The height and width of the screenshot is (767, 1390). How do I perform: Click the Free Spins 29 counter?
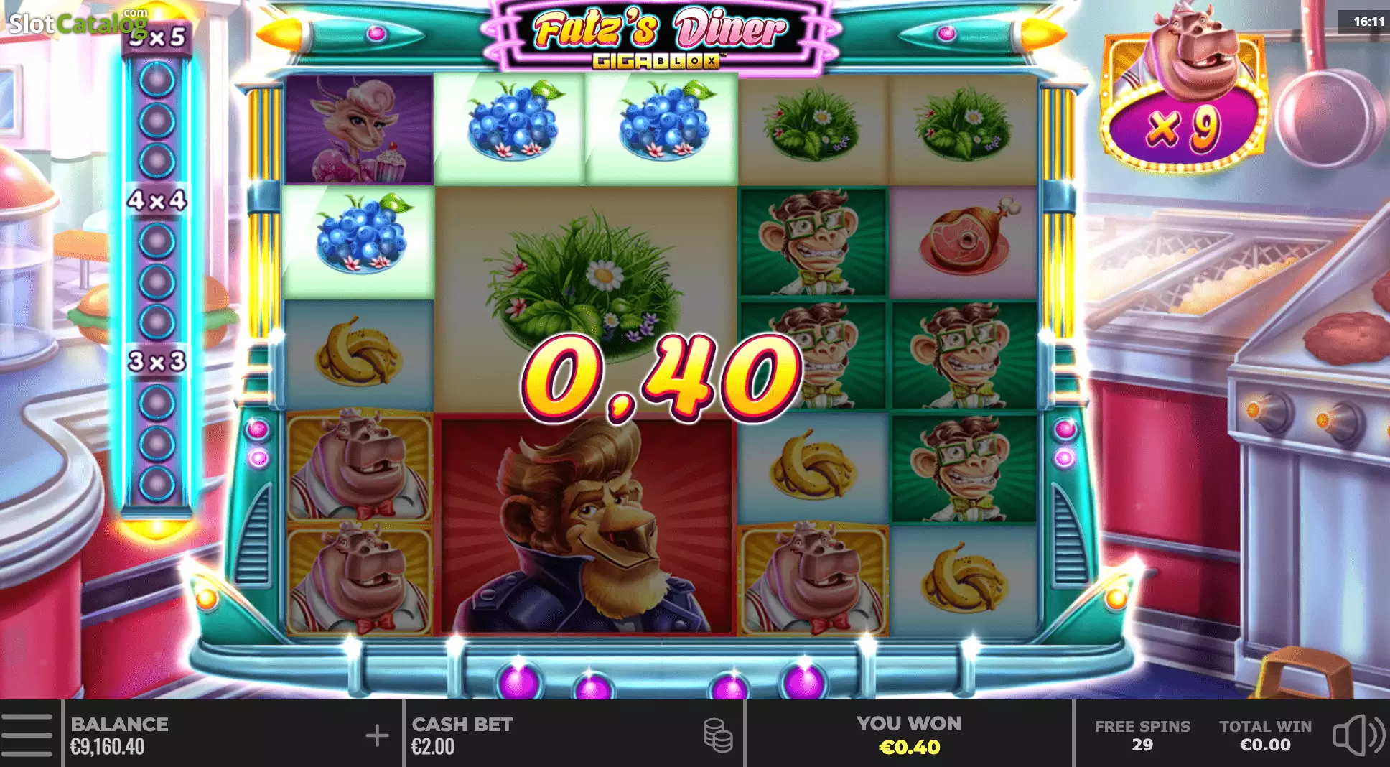(1142, 735)
